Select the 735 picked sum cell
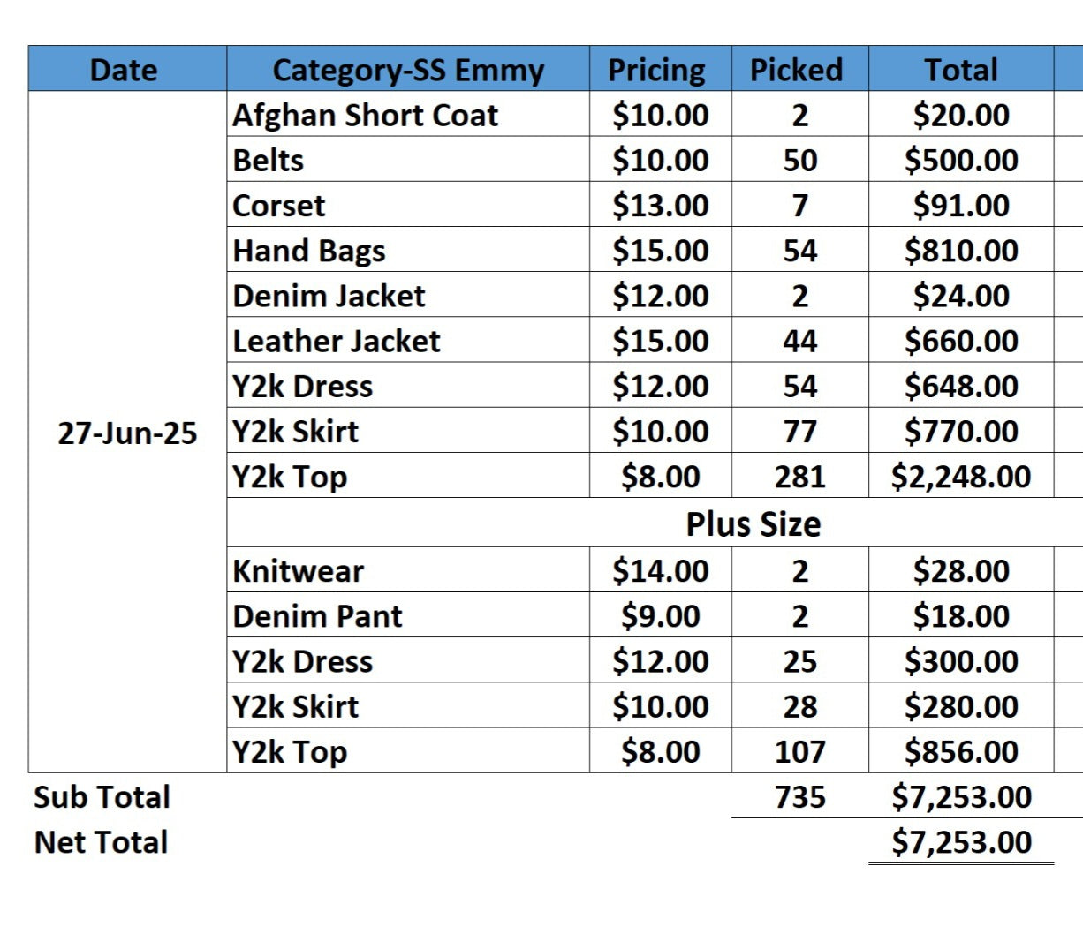1083x934 pixels. (799, 796)
